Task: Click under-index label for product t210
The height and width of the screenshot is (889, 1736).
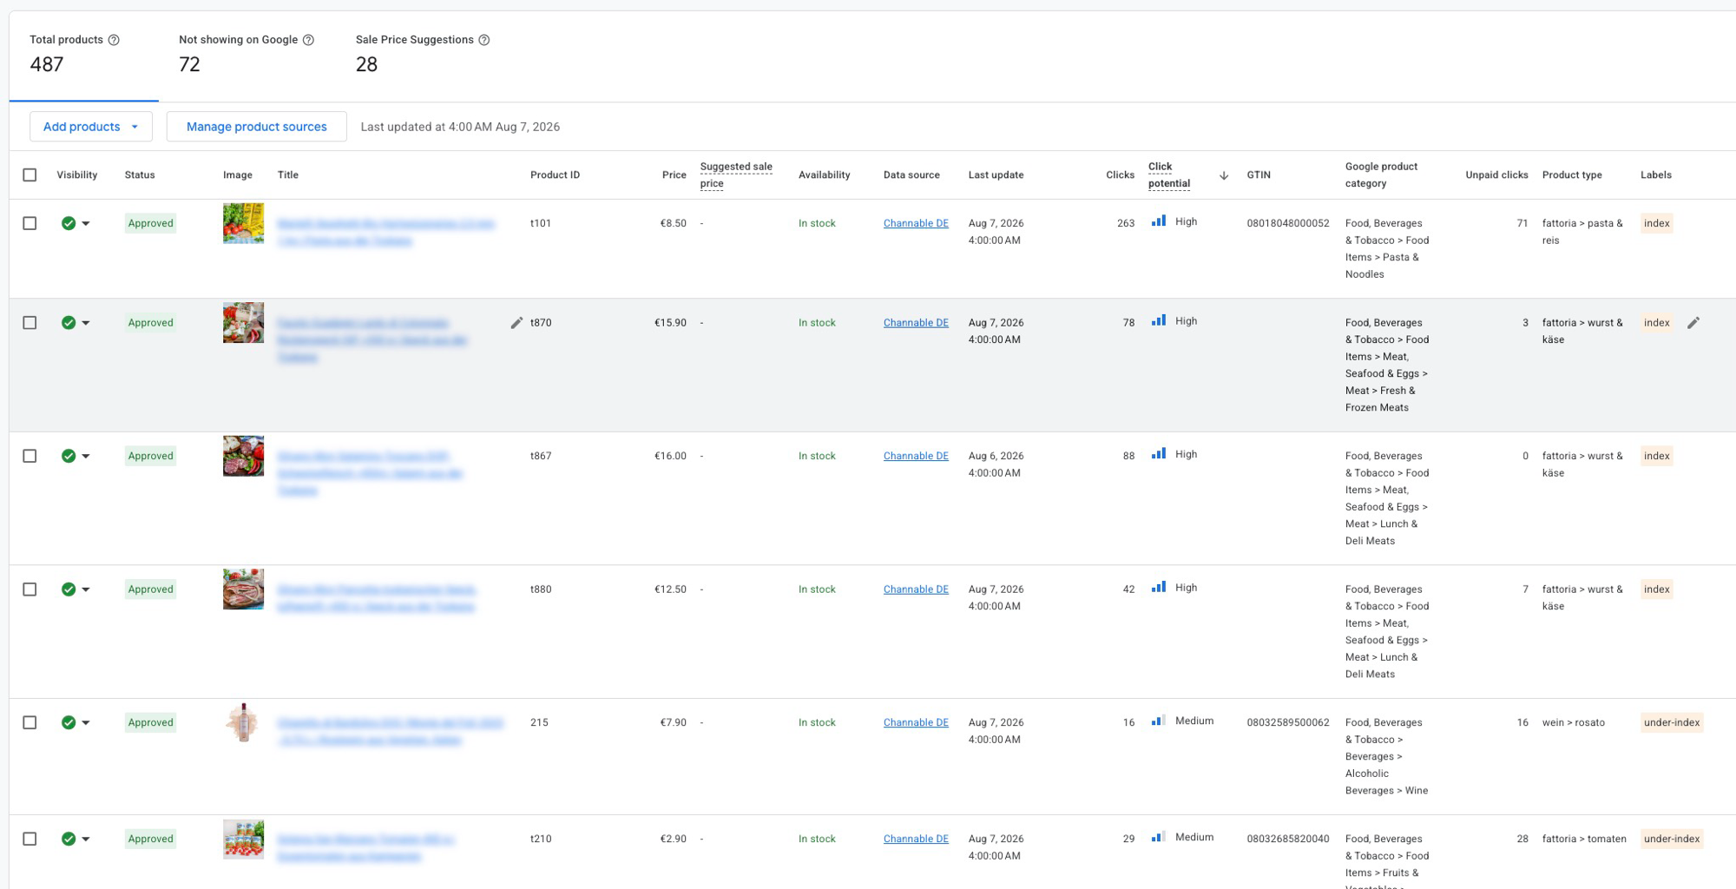Action: coord(1672,840)
